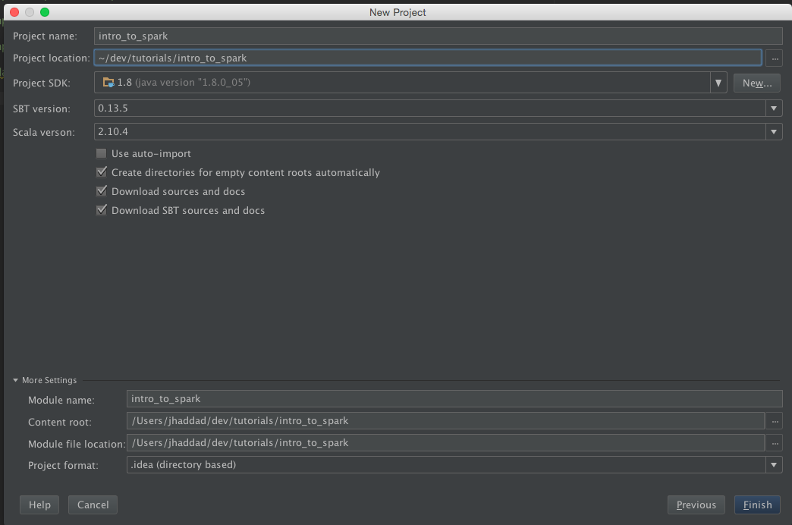Go back with the Previous button
This screenshot has width=792, height=525.
coord(696,505)
